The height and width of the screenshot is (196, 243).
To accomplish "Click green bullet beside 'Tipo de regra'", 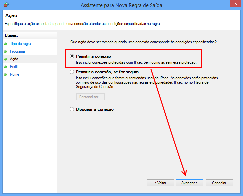I will click(x=6, y=44).
